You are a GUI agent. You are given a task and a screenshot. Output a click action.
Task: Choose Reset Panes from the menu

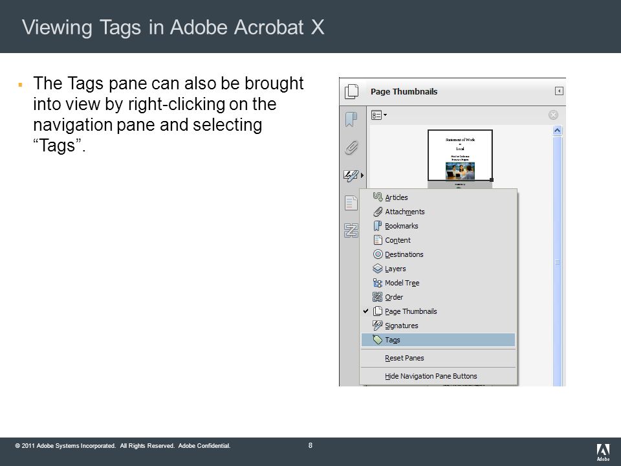tap(438, 358)
